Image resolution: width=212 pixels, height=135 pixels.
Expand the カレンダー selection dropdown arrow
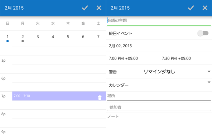(209, 82)
